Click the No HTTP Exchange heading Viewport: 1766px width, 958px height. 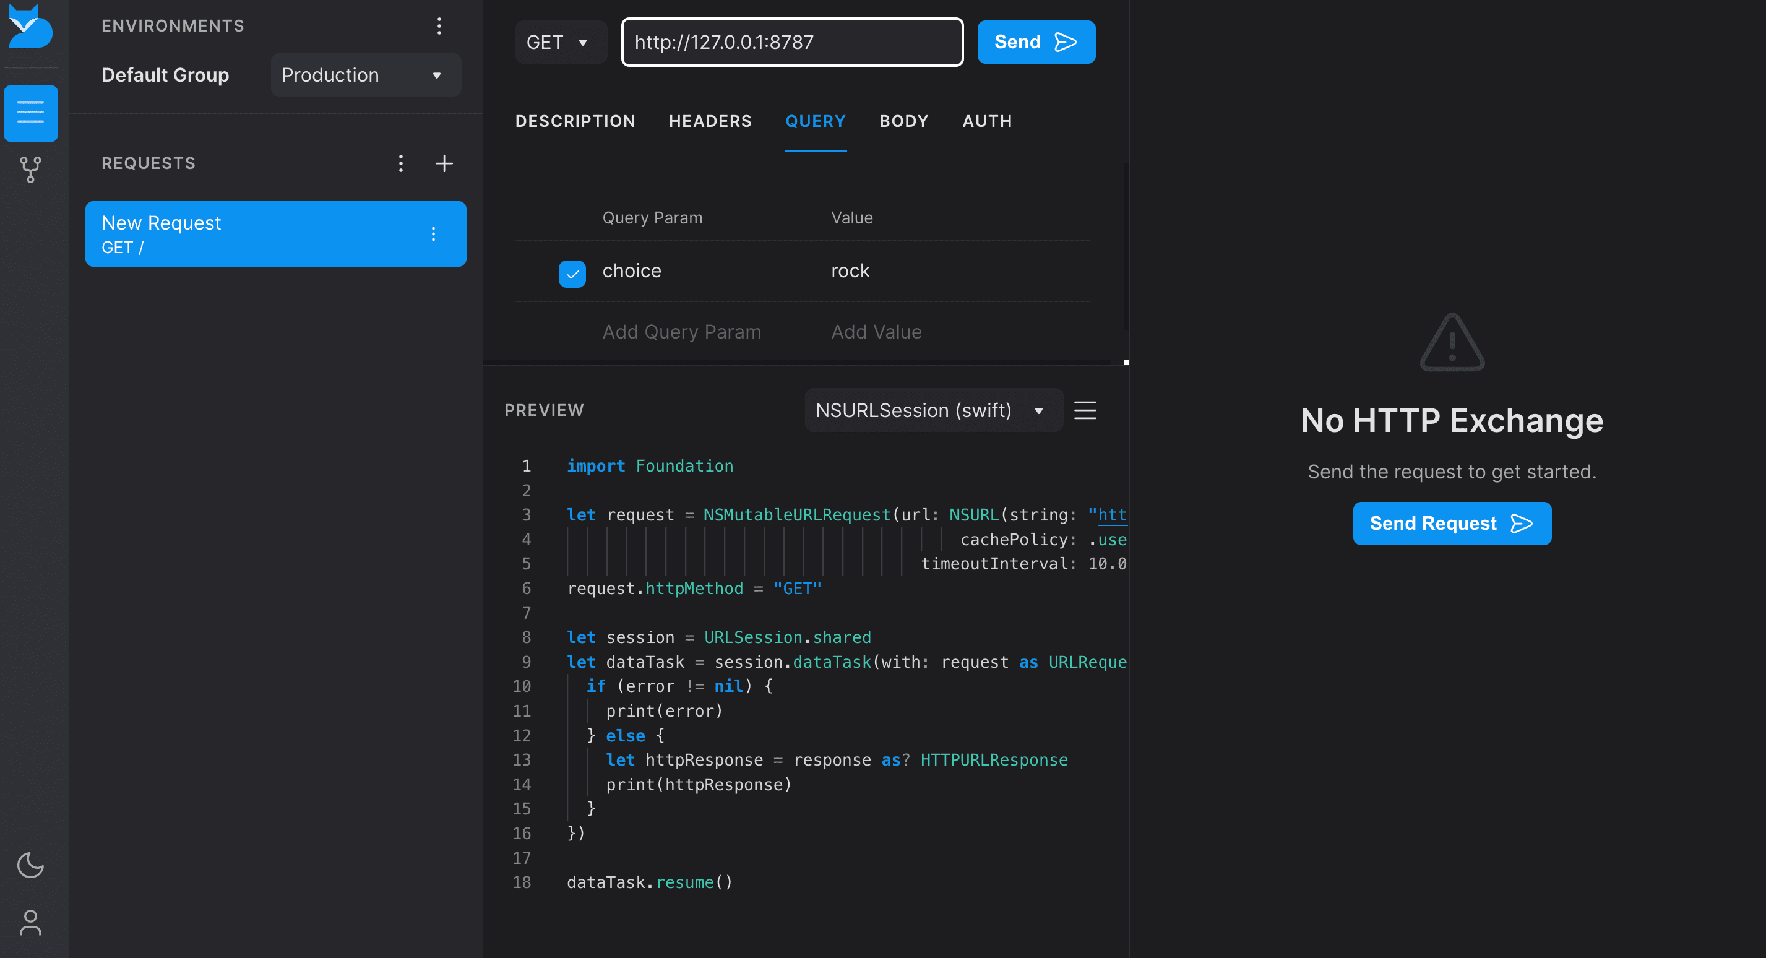click(x=1452, y=420)
